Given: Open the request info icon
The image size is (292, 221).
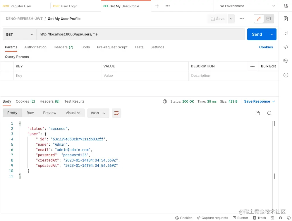Looking at the screenshot, I should coord(286,75).
